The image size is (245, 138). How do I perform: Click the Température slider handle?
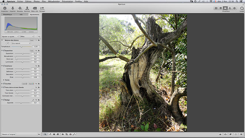(x=21, y=47)
